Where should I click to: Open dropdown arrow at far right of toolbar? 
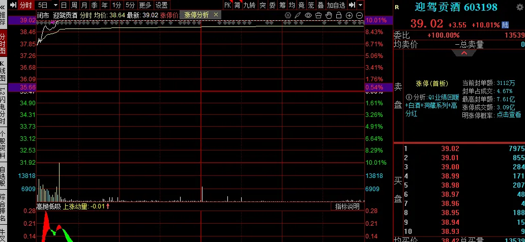coord(360,5)
